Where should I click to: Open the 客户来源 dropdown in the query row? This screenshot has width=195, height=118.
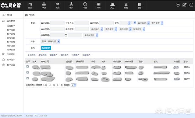coord(157,23)
